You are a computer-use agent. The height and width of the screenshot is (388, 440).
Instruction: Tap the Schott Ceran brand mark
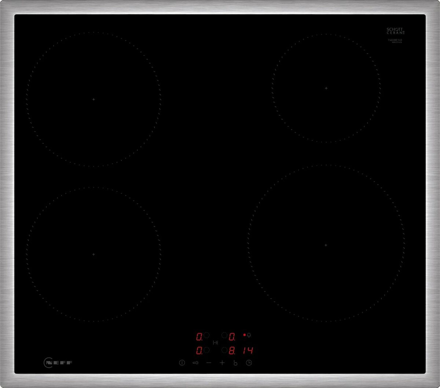point(395,30)
